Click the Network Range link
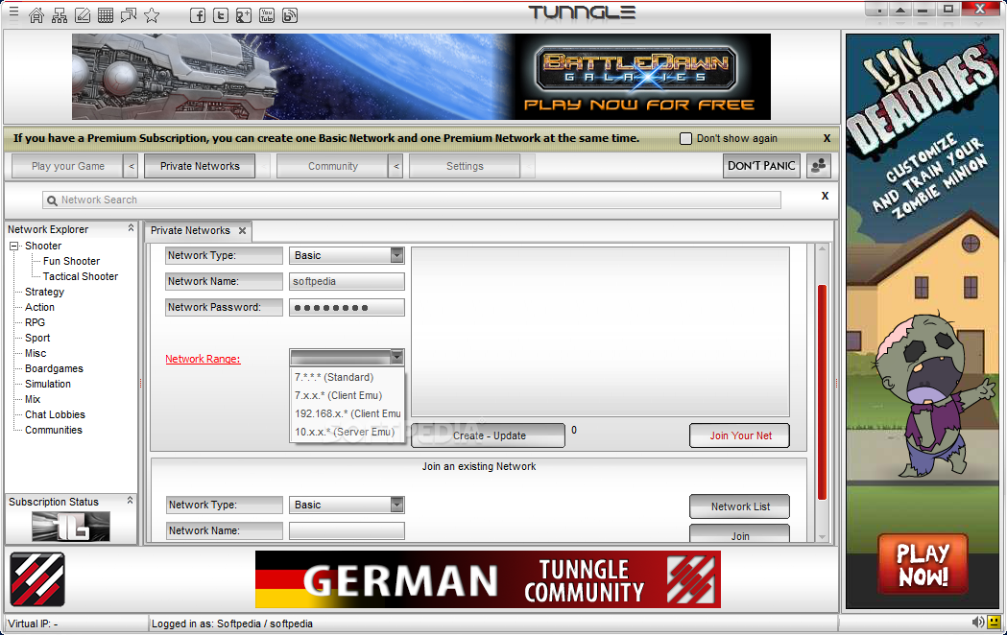This screenshot has height=635, width=1007. pyautogui.click(x=203, y=359)
